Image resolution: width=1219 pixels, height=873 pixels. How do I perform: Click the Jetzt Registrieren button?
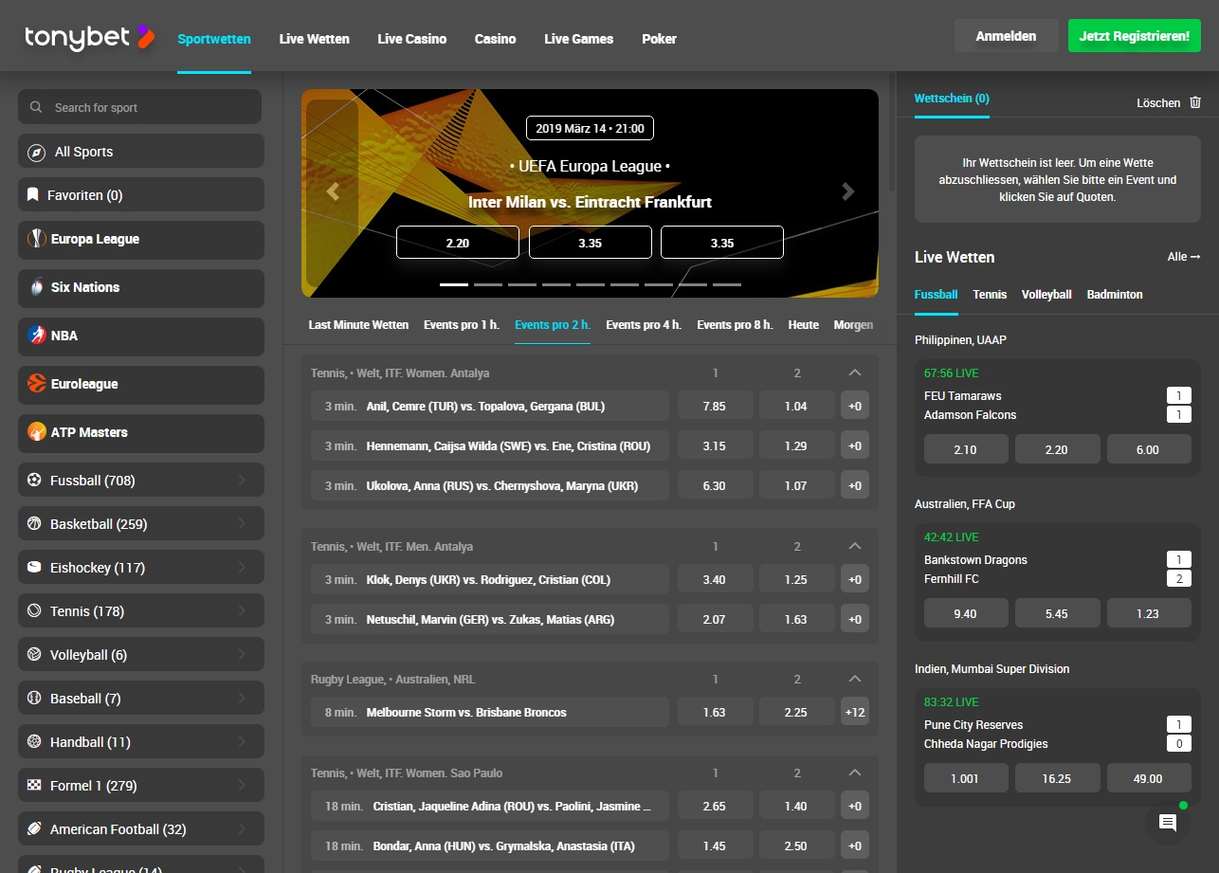(1134, 35)
